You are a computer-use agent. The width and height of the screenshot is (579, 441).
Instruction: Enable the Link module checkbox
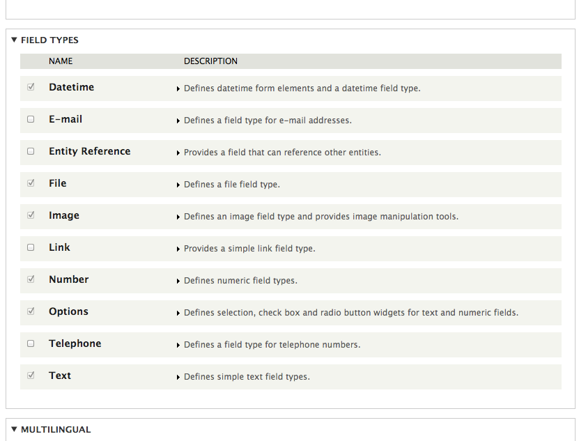pos(31,247)
